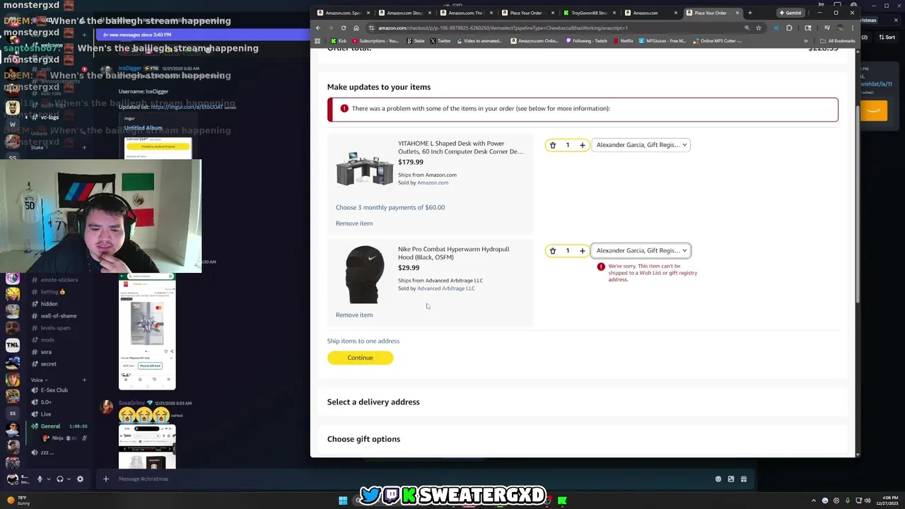Expand Select a delivery address section
Viewport: 905px width, 509px height.
[373, 402]
